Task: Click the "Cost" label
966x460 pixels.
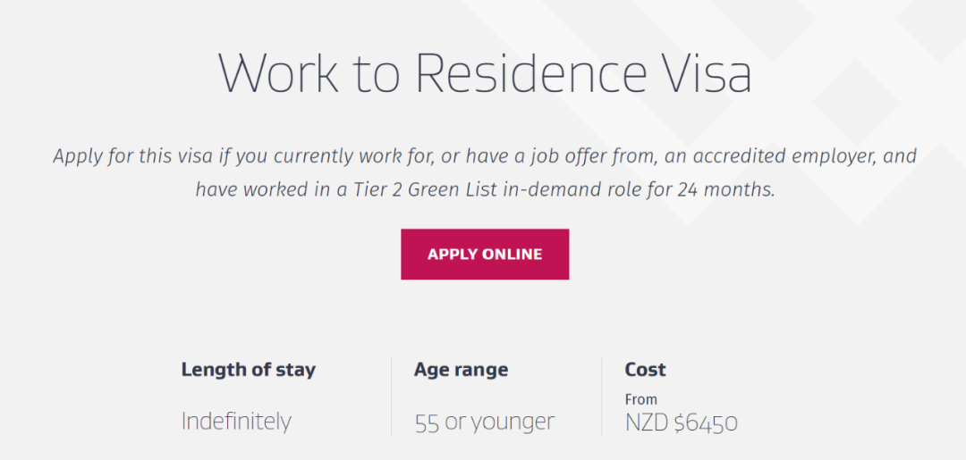Action: tap(645, 370)
